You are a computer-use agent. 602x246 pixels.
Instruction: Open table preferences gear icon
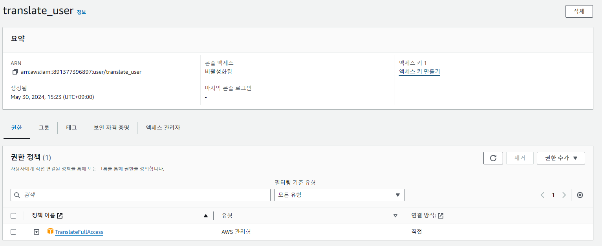[580, 195]
